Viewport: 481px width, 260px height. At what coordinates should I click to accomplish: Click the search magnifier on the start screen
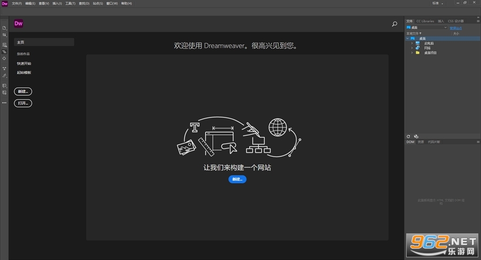click(394, 24)
